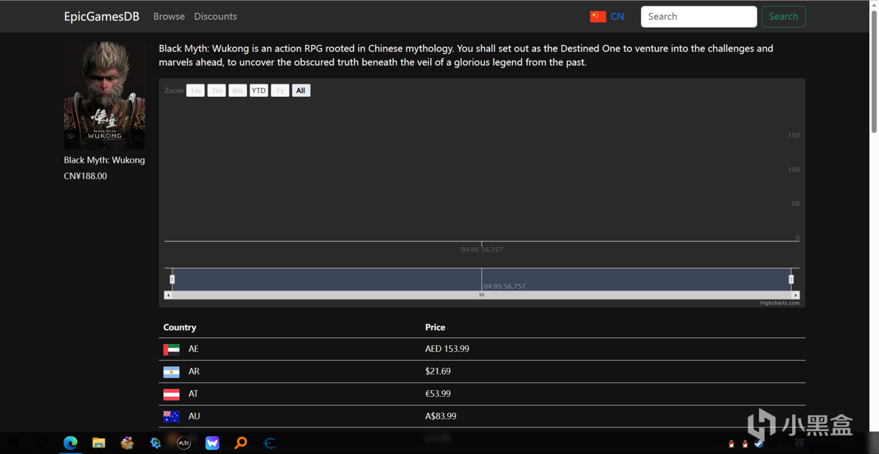The height and width of the screenshot is (454, 879).
Task: Select the 3m zoom range
Action: click(217, 91)
